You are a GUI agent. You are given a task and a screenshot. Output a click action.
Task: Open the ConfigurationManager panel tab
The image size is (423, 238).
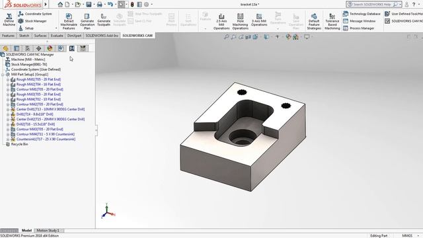pyautogui.click(x=28, y=48)
